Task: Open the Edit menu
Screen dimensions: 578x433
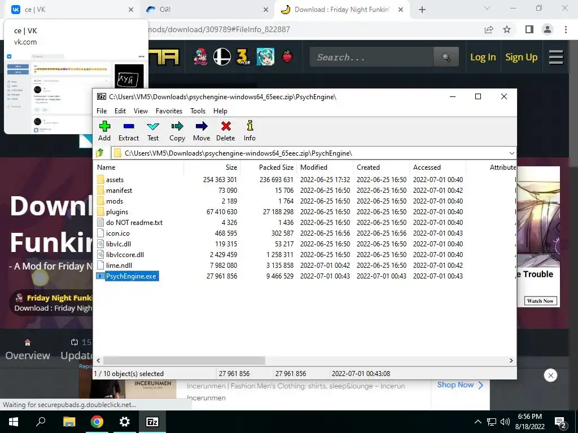Action: 120,111
